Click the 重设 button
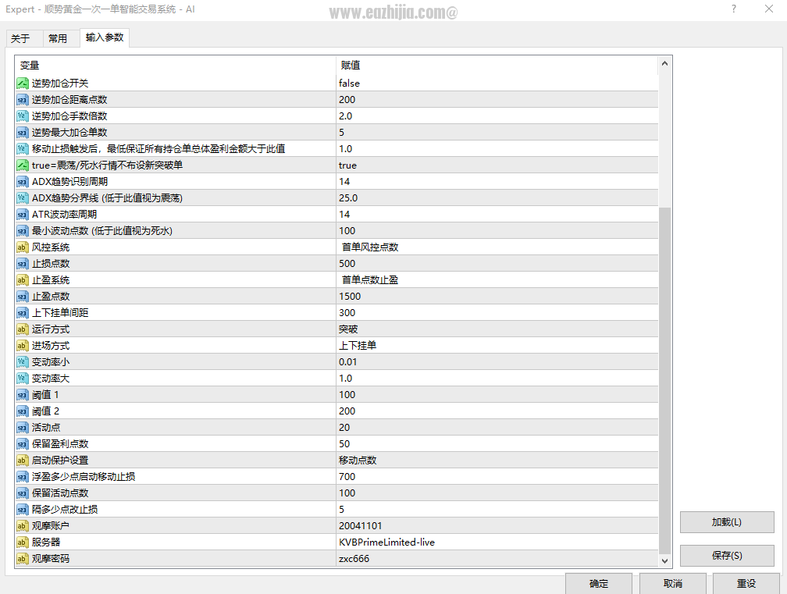Image resolution: width=787 pixels, height=594 pixels. pos(746,584)
